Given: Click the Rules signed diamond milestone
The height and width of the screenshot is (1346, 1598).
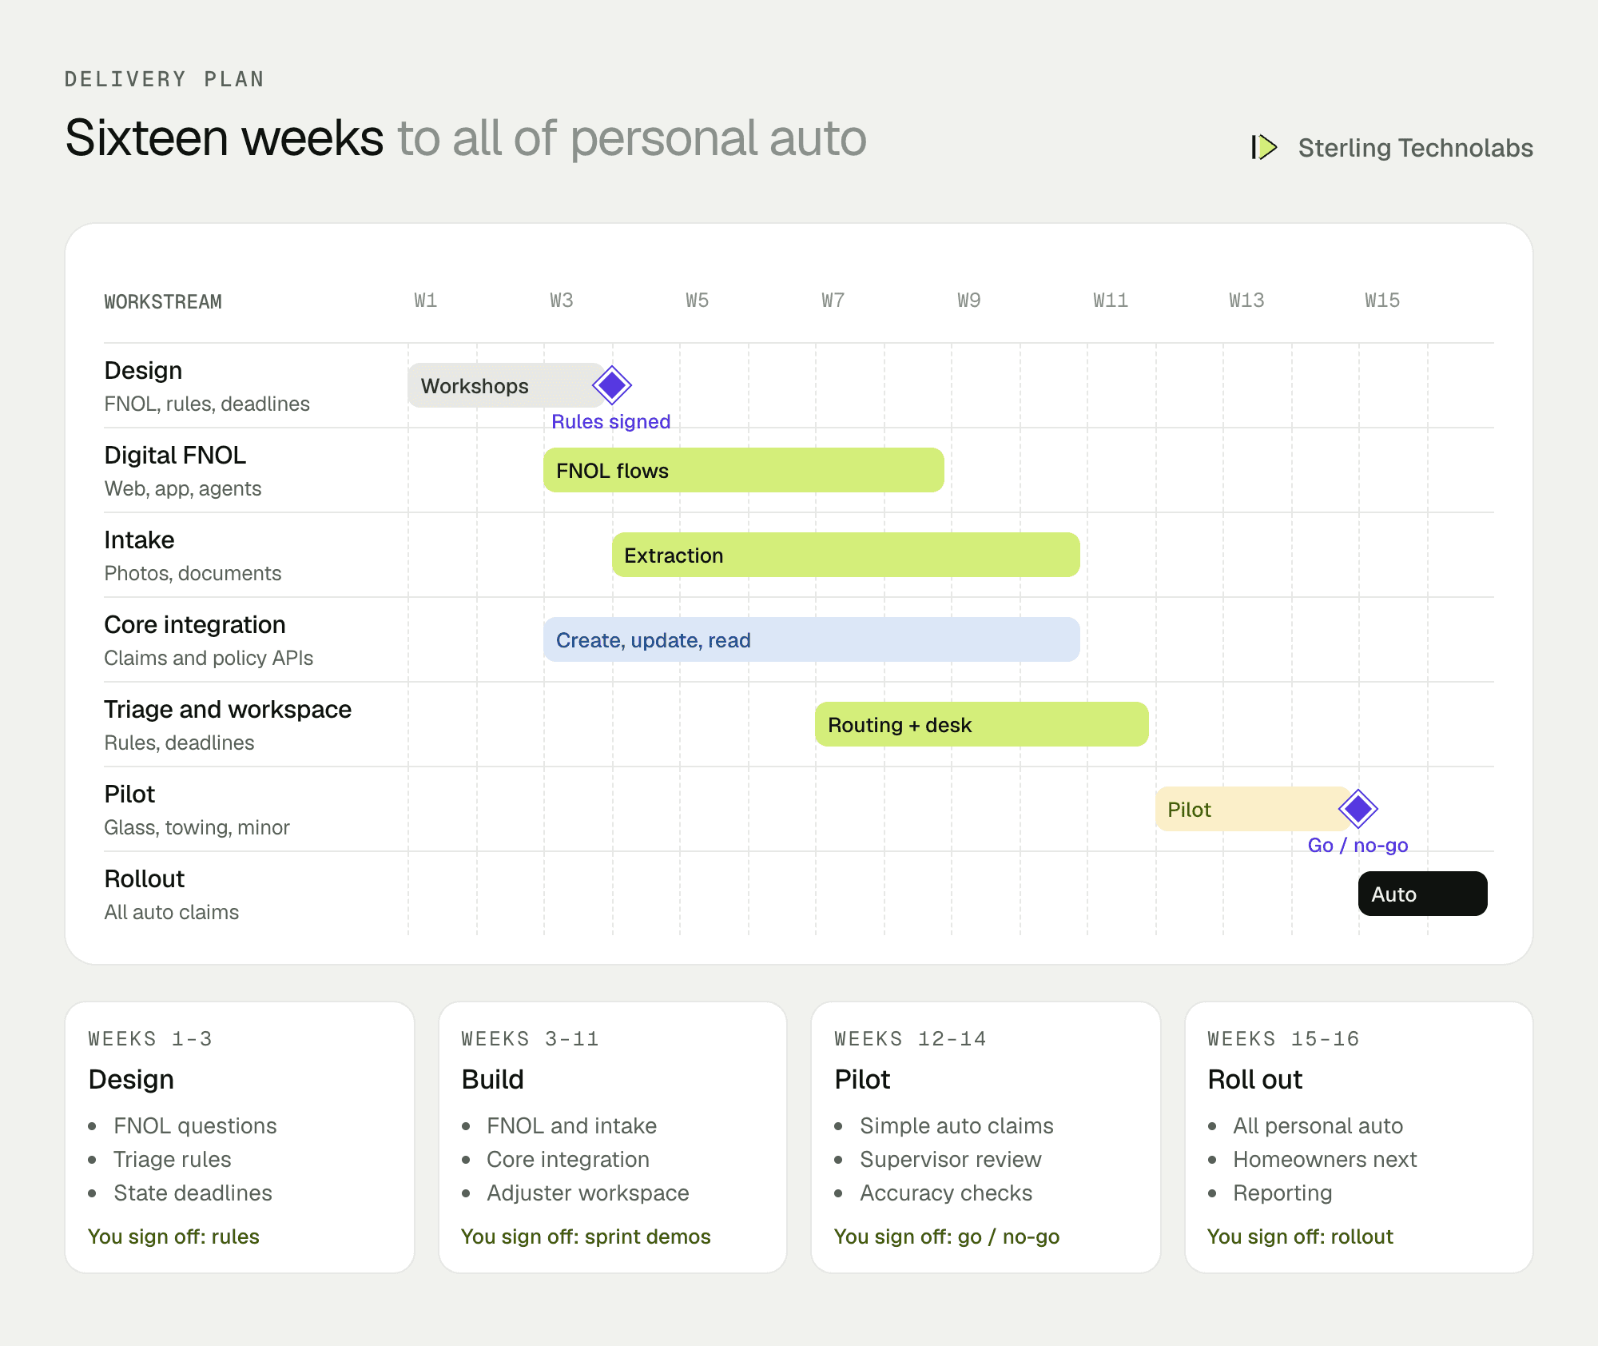Looking at the screenshot, I should (x=612, y=385).
